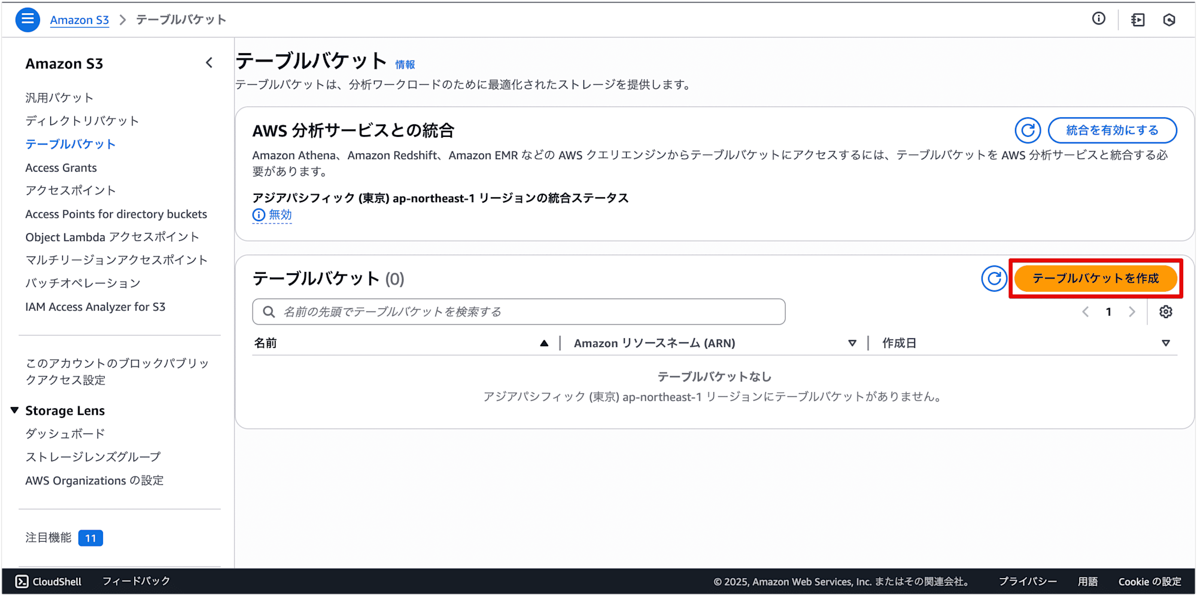Open Access Points for directory buckets

click(x=116, y=213)
